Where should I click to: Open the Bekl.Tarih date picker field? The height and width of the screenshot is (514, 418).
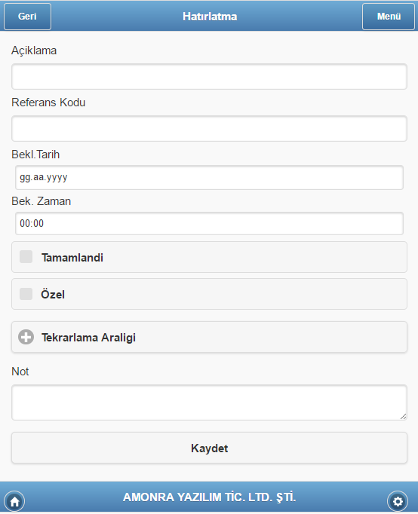209,177
